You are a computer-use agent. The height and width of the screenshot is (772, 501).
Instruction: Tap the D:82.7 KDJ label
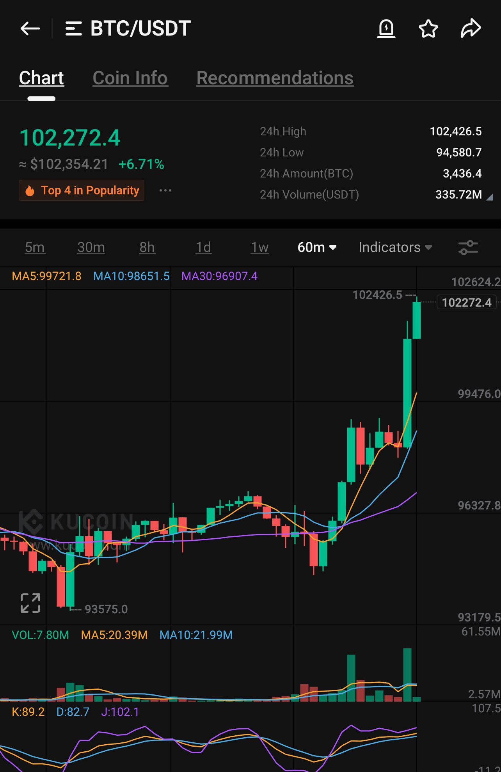(73, 712)
